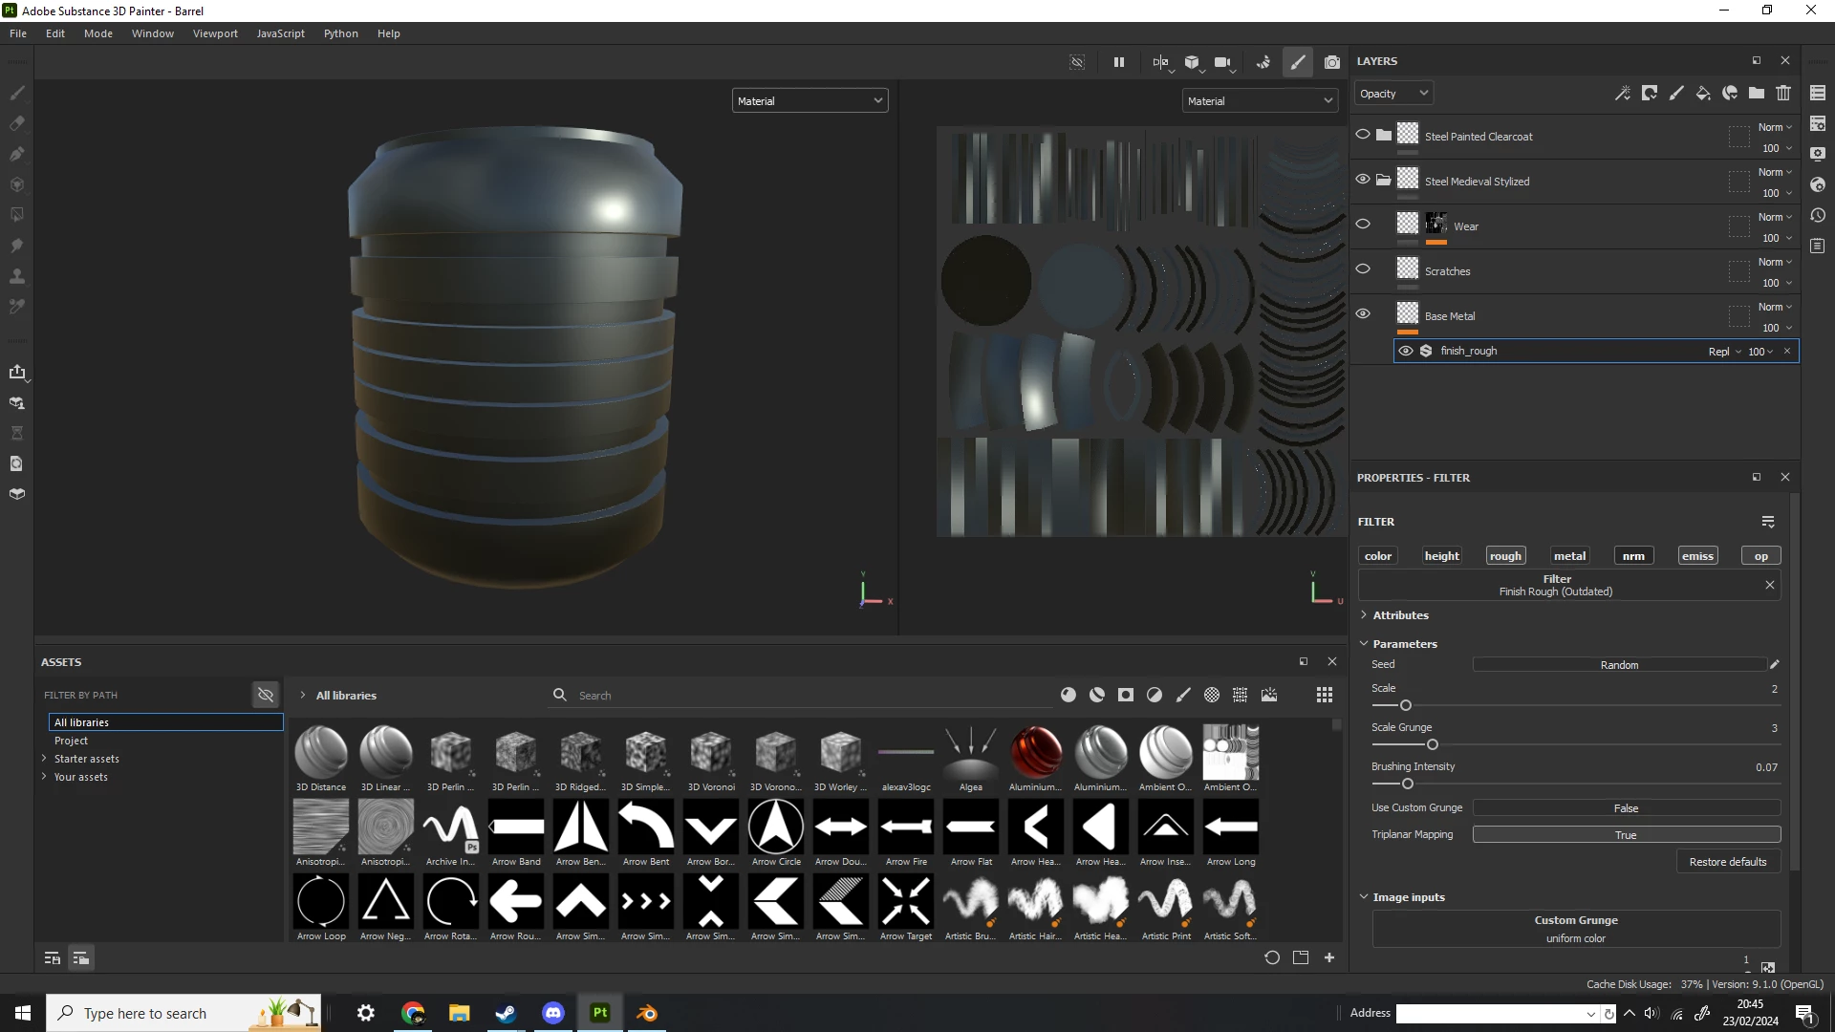
Task: Toggle the rough channel button in filter
Action: pos(1505,556)
